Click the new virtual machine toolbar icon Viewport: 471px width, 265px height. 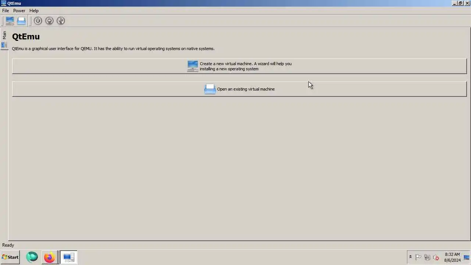click(10, 21)
